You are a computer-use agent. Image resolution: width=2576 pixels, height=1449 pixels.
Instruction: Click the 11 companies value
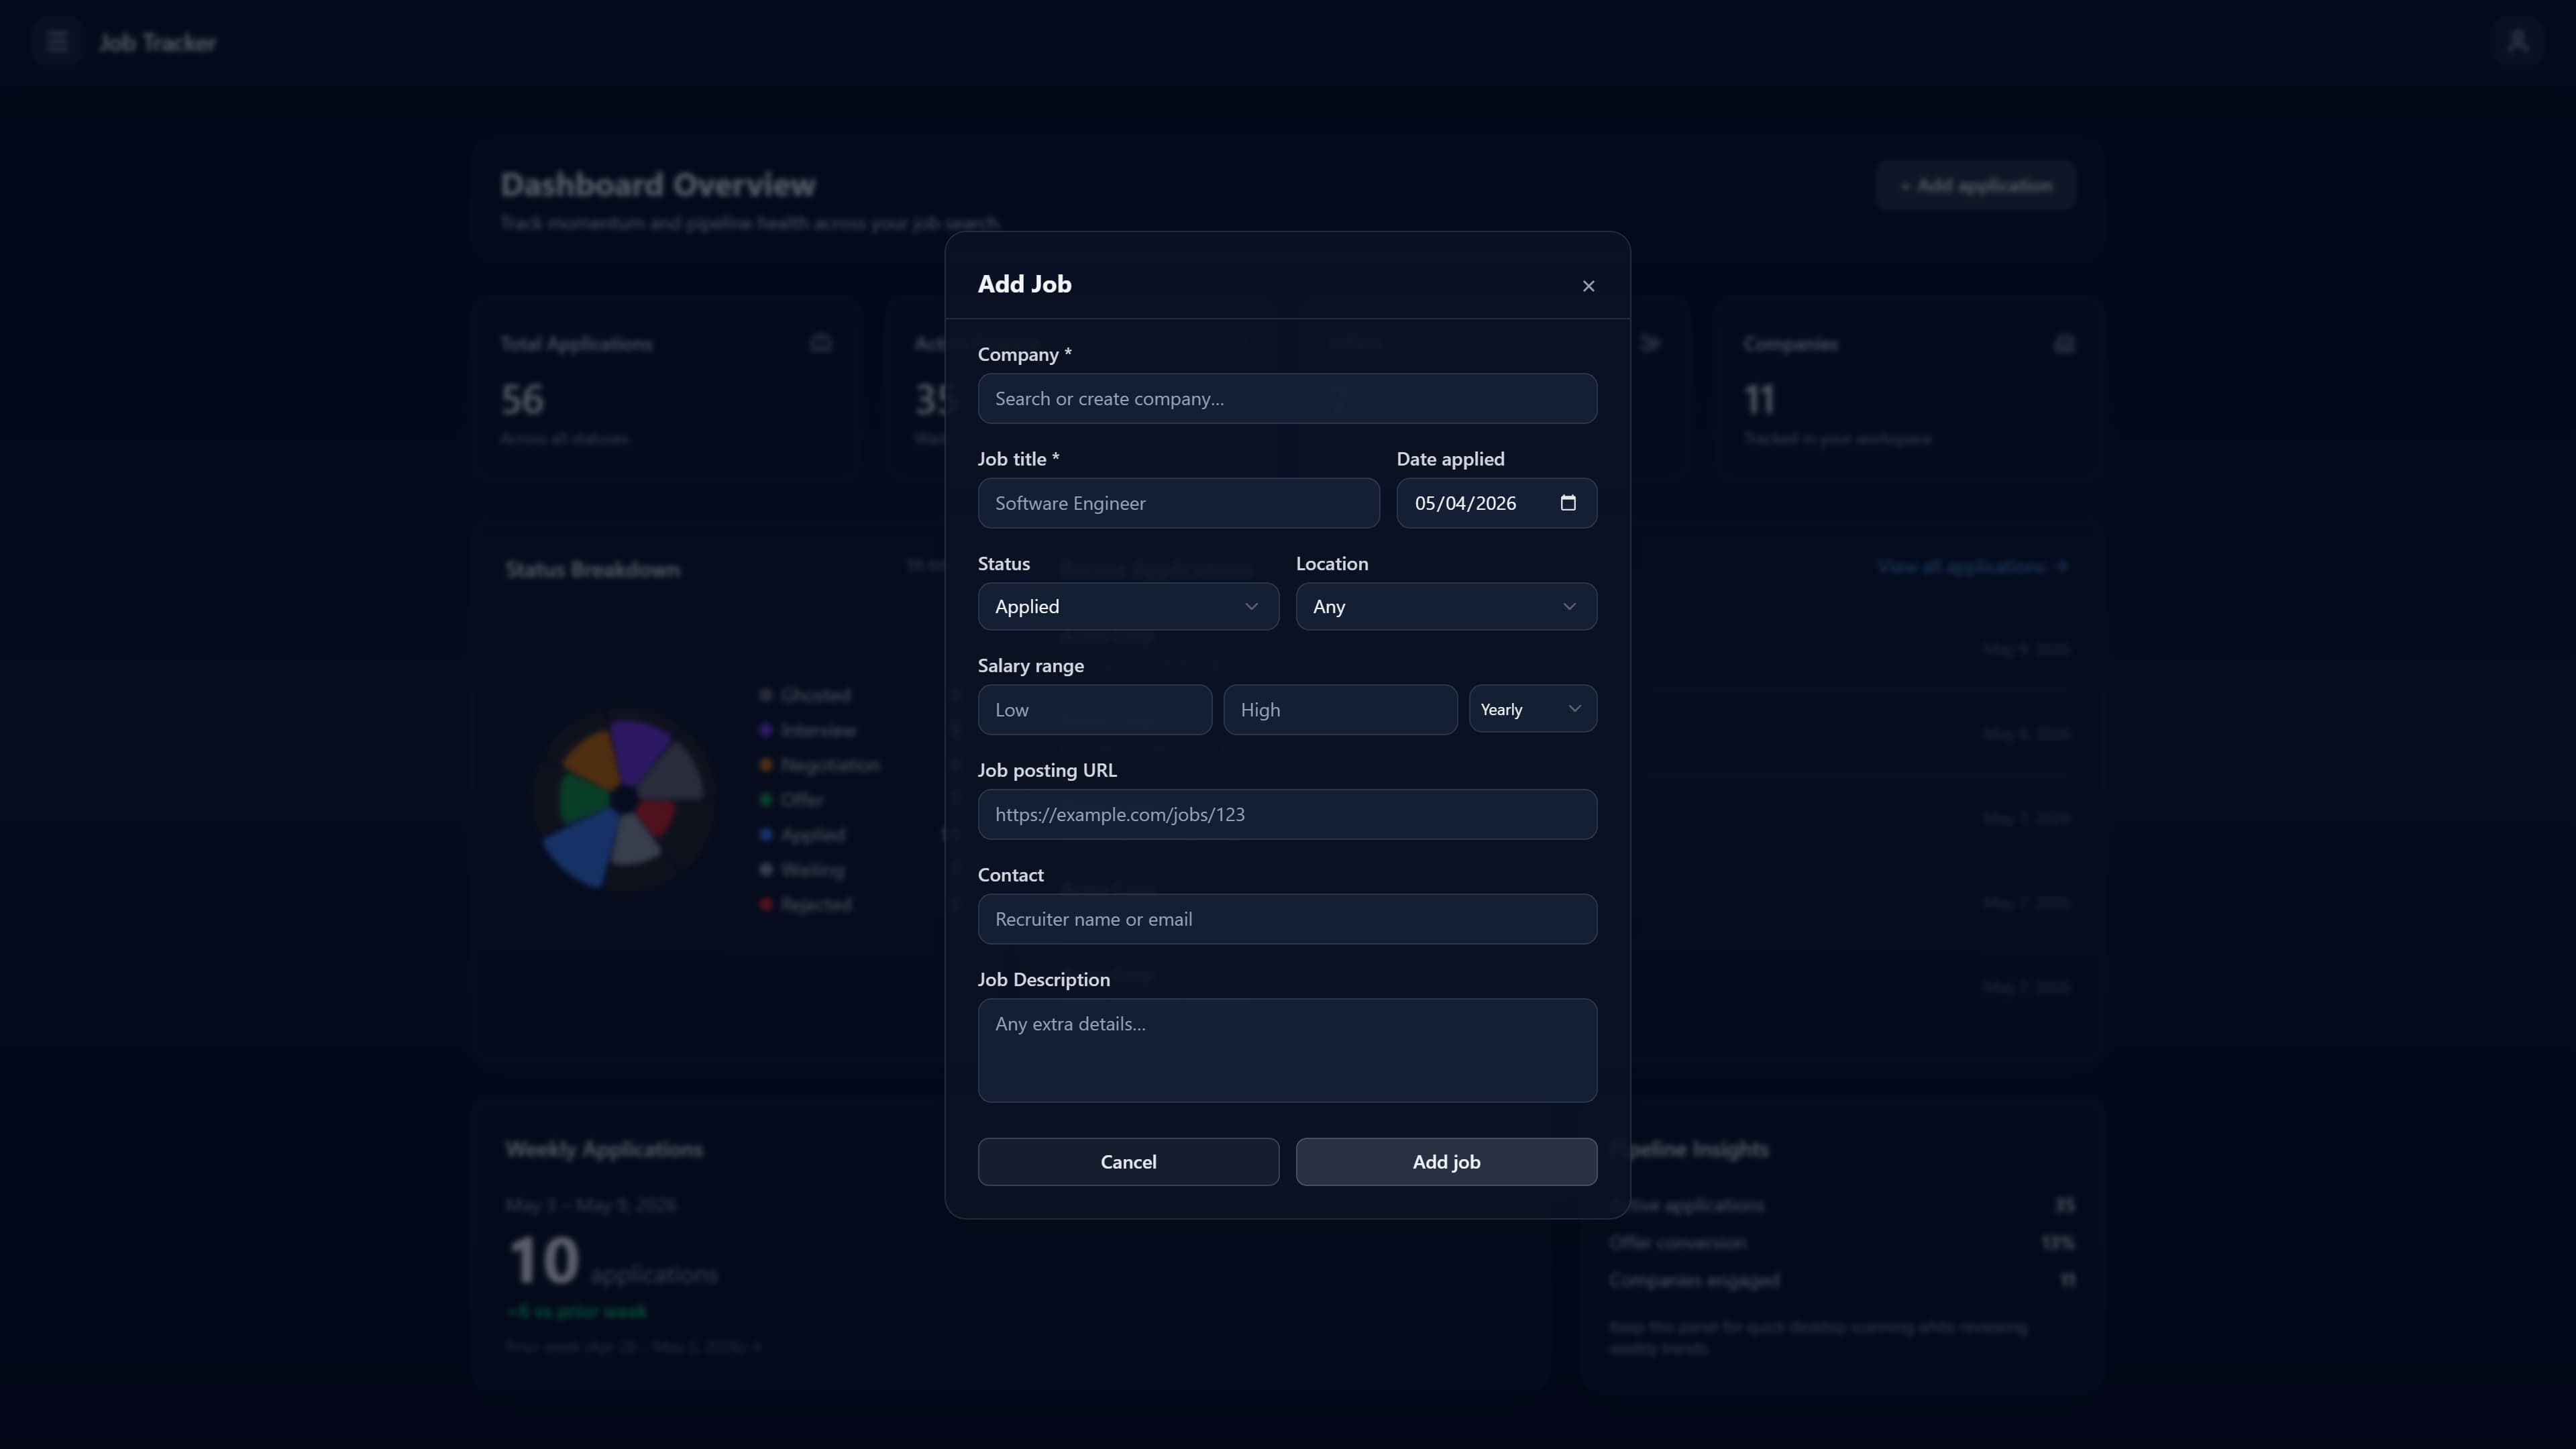coord(1759,400)
